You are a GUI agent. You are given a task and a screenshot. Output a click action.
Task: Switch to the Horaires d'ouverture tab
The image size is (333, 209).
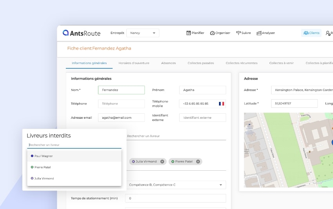(134, 63)
